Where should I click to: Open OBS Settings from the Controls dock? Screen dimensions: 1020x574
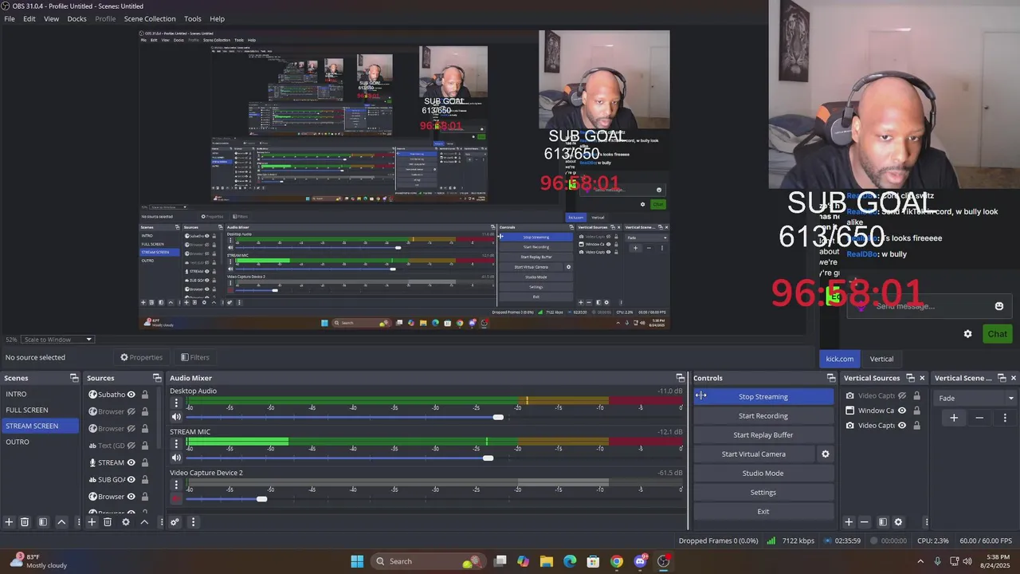tap(763, 492)
